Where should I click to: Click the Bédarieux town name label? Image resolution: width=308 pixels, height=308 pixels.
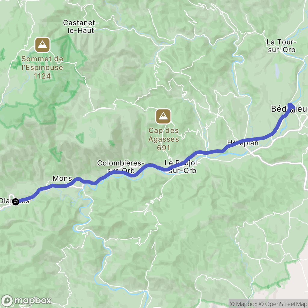click(x=289, y=109)
